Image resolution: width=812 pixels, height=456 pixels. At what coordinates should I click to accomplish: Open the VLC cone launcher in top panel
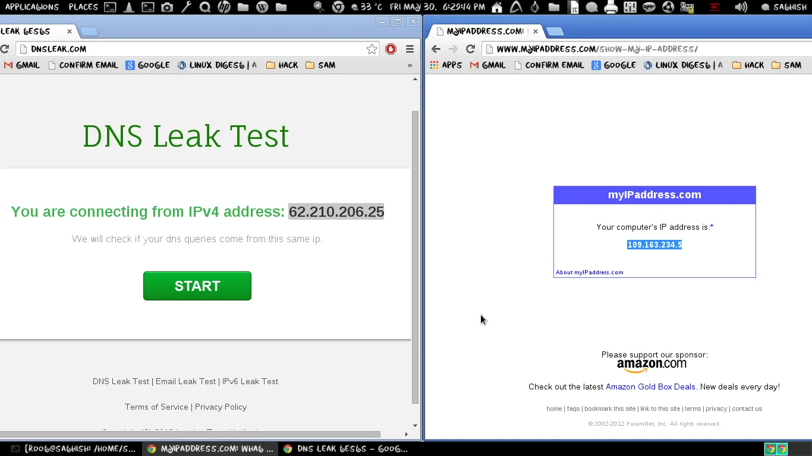click(129, 7)
